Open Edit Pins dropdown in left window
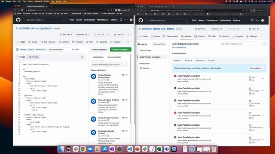 [x=66, y=35]
